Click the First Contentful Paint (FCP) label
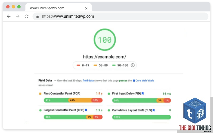 (x=62, y=94)
